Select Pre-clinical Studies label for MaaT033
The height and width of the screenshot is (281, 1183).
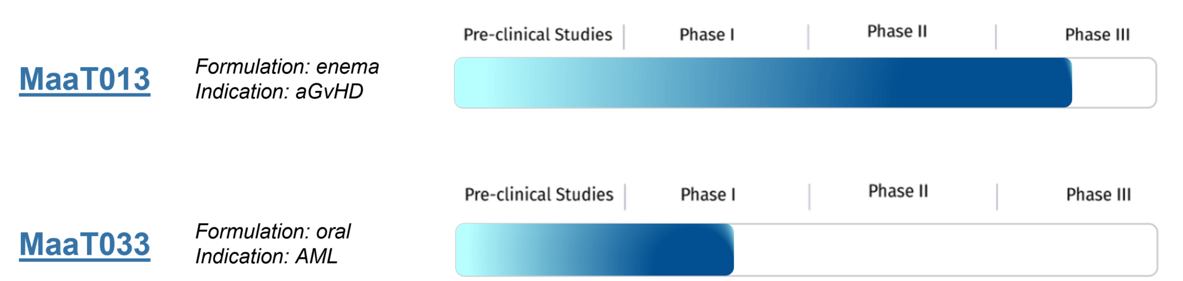pyautogui.click(x=539, y=194)
